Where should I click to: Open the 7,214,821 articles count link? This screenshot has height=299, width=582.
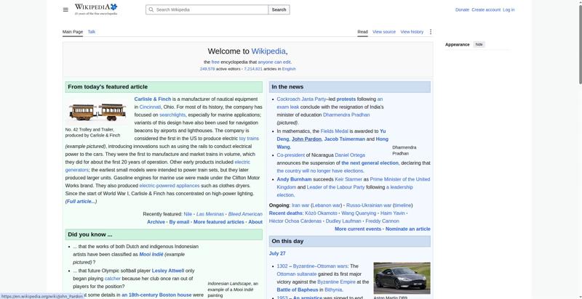coord(253,69)
